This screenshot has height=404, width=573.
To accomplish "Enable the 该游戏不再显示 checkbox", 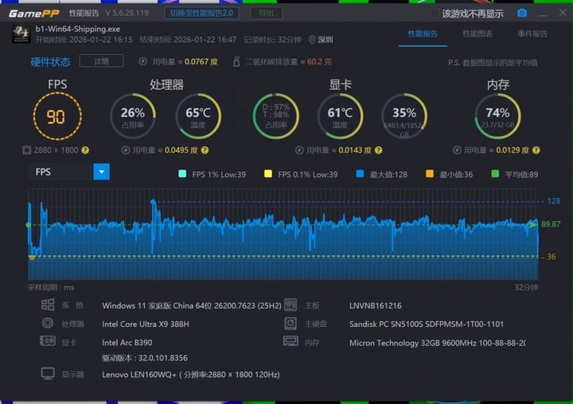I will [434, 14].
